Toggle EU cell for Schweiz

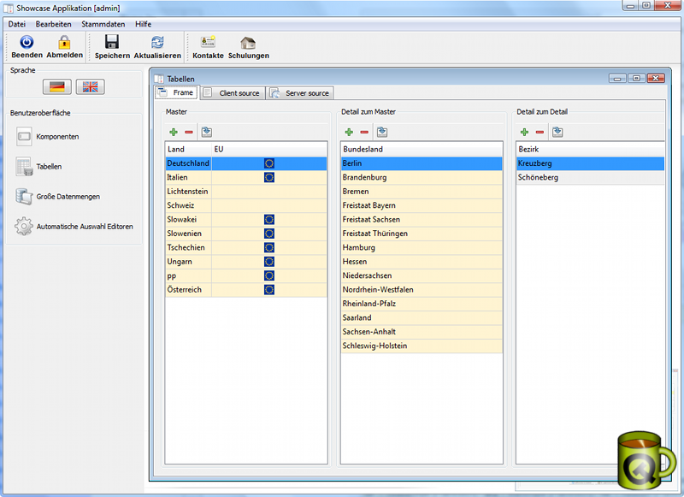point(269,205)
